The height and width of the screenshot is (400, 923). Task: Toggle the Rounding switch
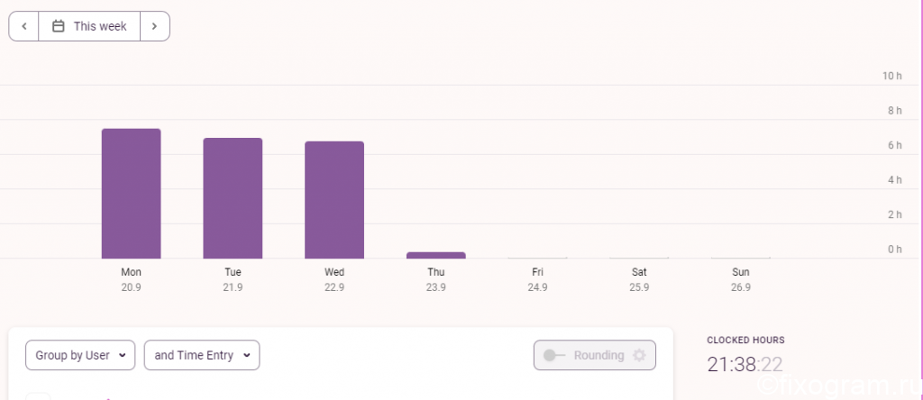point(553,355)
